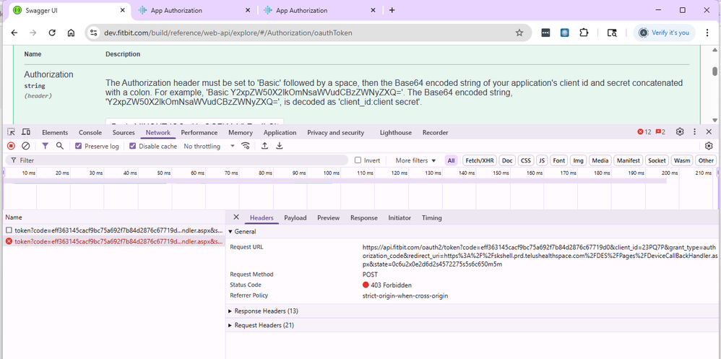The width and height of the screenshot is (721, 359).
Task: Open the Response tab
Action: pyautogui.click(x=363, y=218)
